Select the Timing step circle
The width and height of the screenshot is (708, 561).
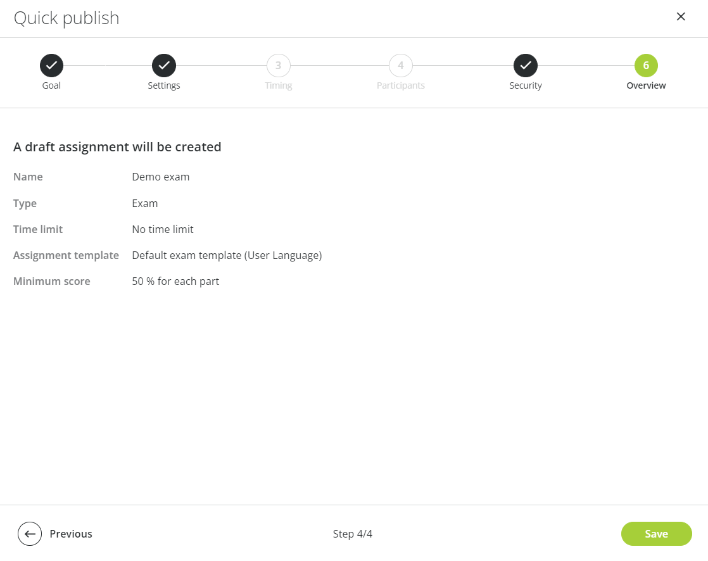point(279,65)
